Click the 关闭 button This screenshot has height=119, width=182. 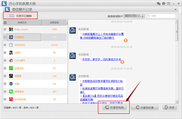tap(170, 107)
